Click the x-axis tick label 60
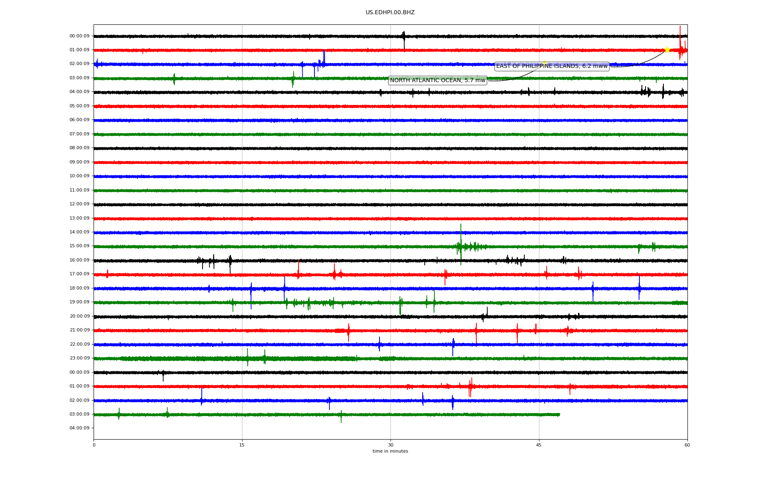Viewport: 781px width, 488px height. (687, 445)
